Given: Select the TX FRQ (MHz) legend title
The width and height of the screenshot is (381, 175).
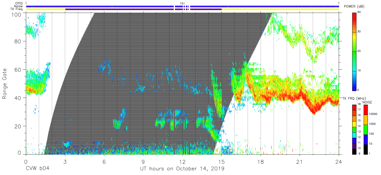Looking at the screenshot, I should pos(353,98).
